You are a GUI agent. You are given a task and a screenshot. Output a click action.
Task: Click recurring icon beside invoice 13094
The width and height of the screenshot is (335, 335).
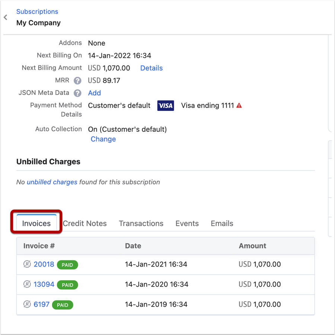coord(27,284)
